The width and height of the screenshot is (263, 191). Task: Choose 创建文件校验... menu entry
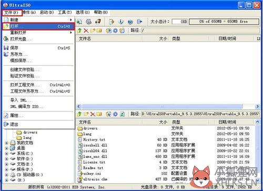38,69
